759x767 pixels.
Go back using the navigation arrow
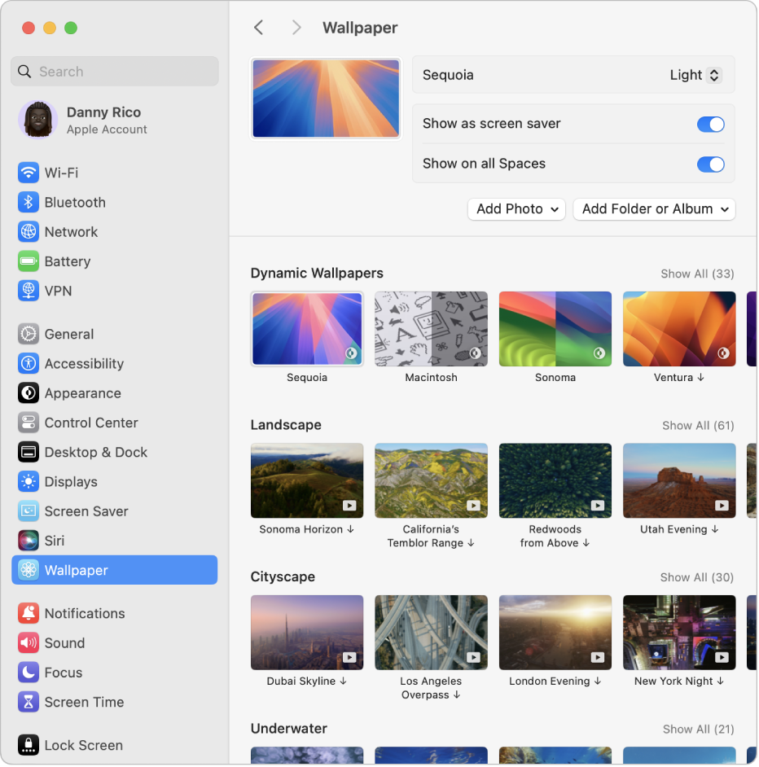tap(258, 27)
